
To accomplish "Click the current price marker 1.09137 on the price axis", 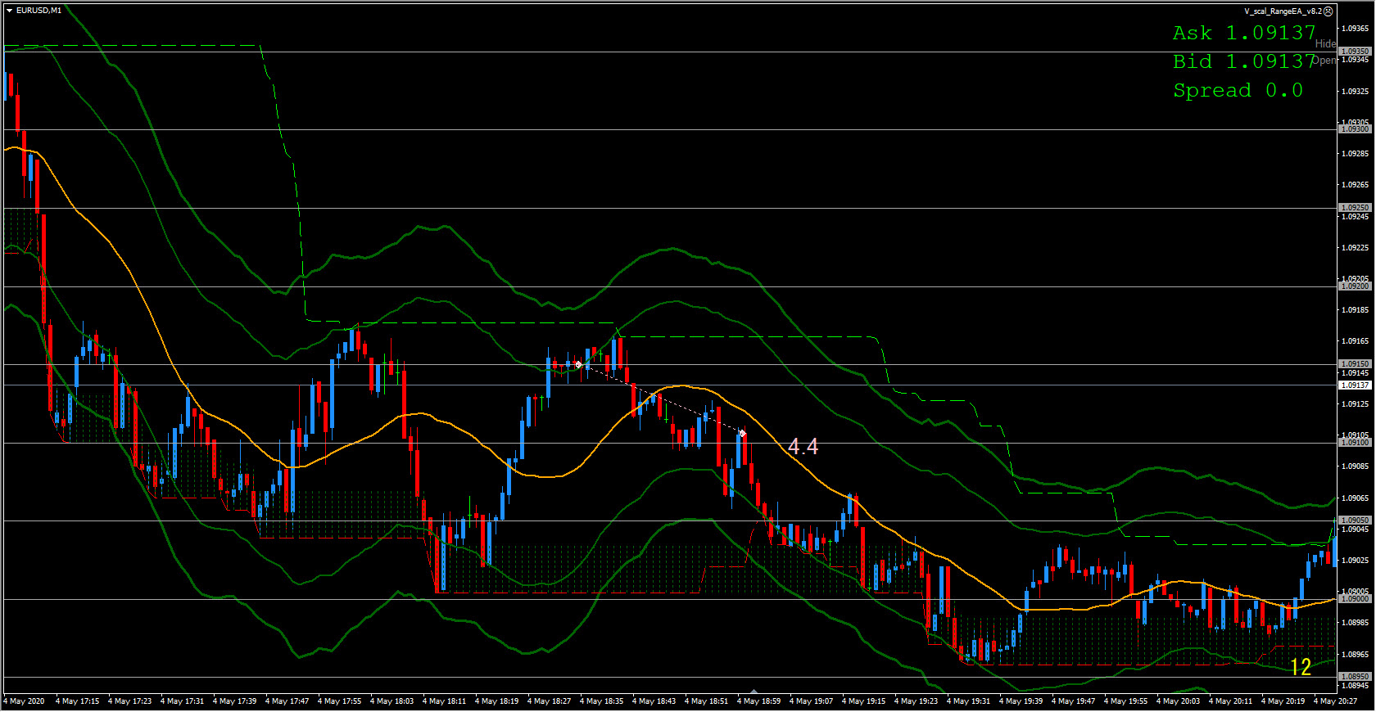I will (x=1355, y=385).
